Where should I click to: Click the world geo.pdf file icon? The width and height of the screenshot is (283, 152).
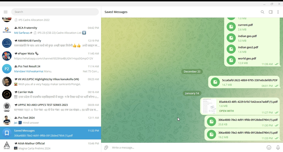[x=231, y=61]
